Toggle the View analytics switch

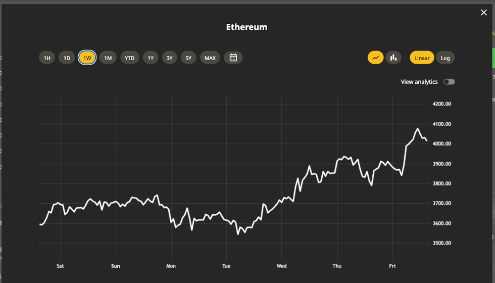tap(449, 82)
